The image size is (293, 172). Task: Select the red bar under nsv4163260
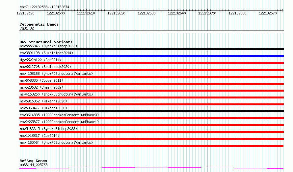point(151,97)
